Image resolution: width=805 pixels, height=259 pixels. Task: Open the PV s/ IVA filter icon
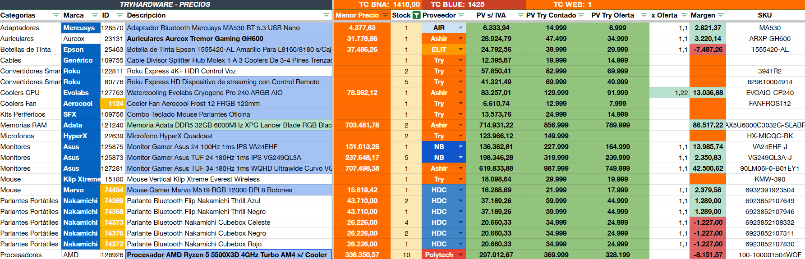point(520,15)
